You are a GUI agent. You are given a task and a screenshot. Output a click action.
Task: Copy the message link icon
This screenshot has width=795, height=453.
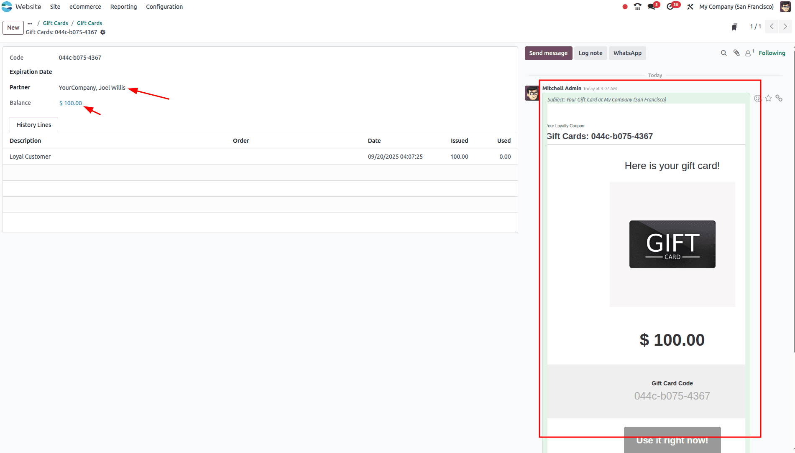779,99
